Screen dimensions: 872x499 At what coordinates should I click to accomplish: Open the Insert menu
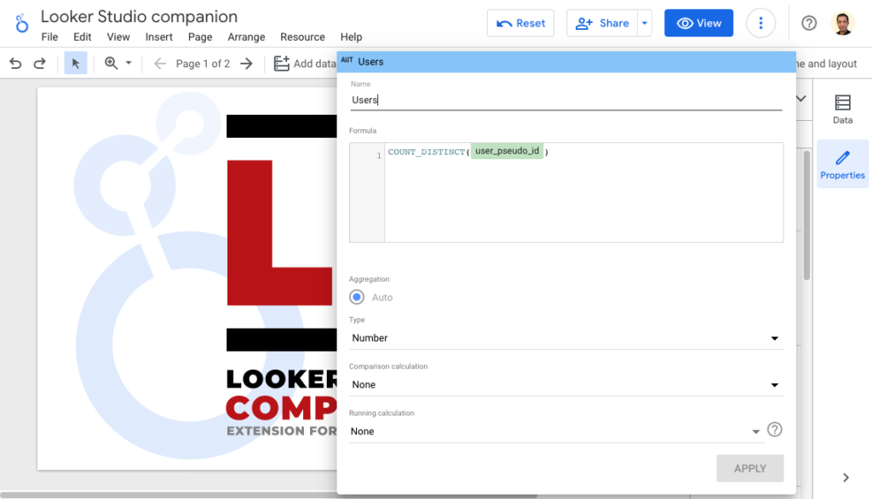pyautogui.click(x=159, y=37)
